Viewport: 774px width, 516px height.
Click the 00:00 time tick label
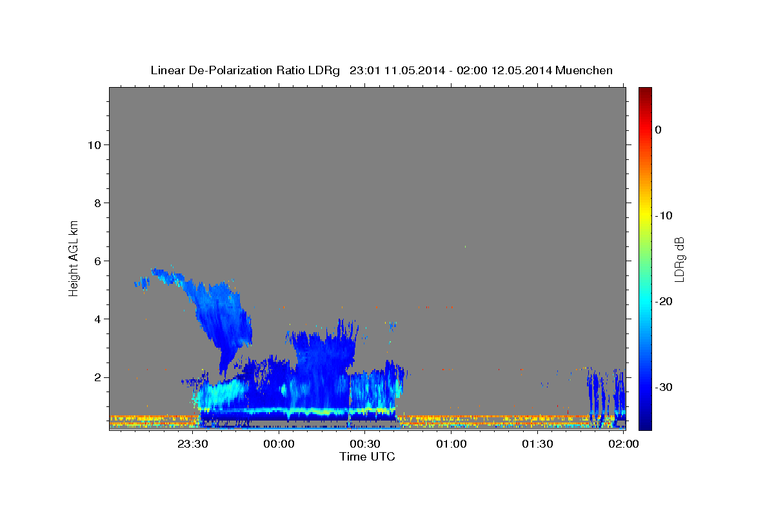(x=279, y=444)
